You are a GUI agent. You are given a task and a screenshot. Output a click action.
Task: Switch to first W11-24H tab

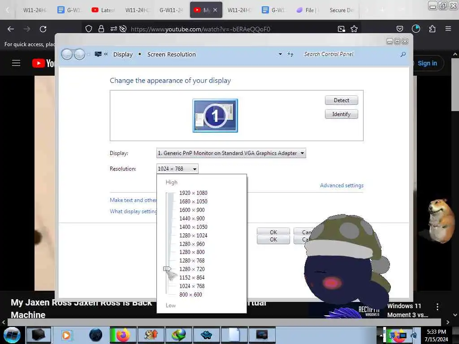[35, 10]
